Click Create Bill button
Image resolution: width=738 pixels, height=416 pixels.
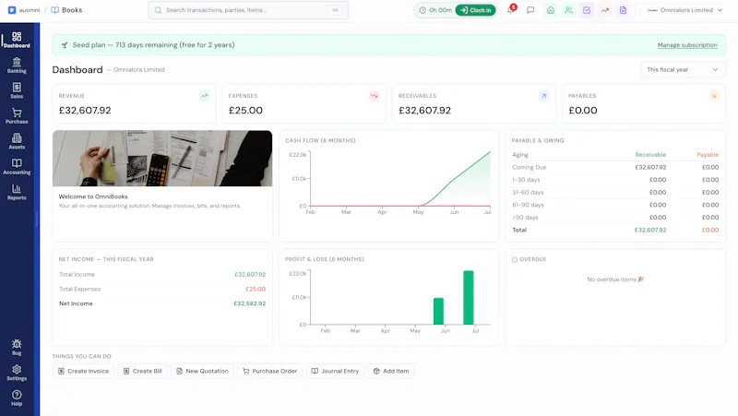pos(143,371)
